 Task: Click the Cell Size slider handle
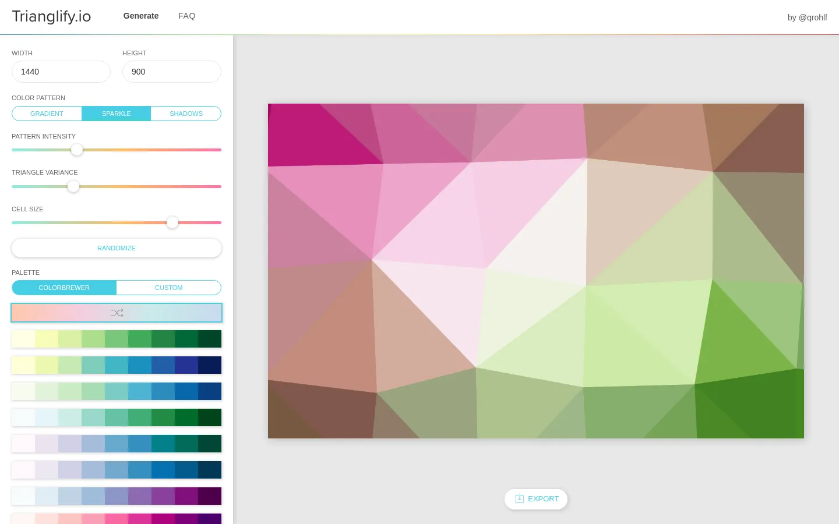tap(172, 222)
